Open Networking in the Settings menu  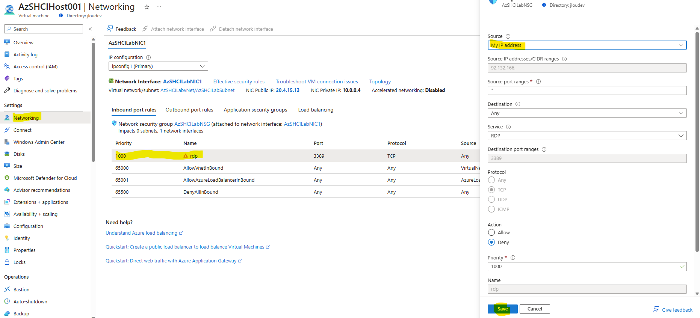[x=45, y=118]
